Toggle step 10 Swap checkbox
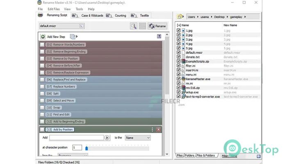The height and width of the screenshot is (164, 287). click(42, 107)
